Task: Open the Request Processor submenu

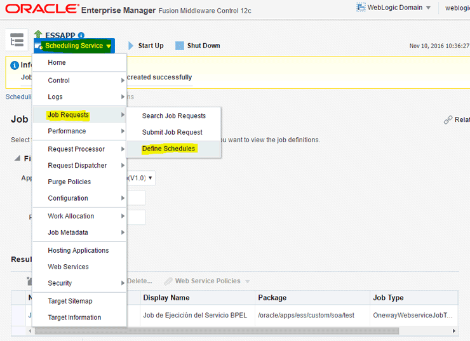Action: [79, 149]
